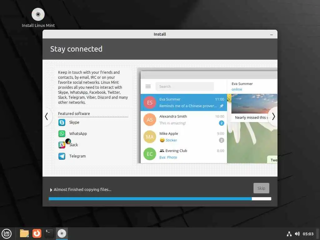Select the 'Evening Club' chat row

coord(184,154)
